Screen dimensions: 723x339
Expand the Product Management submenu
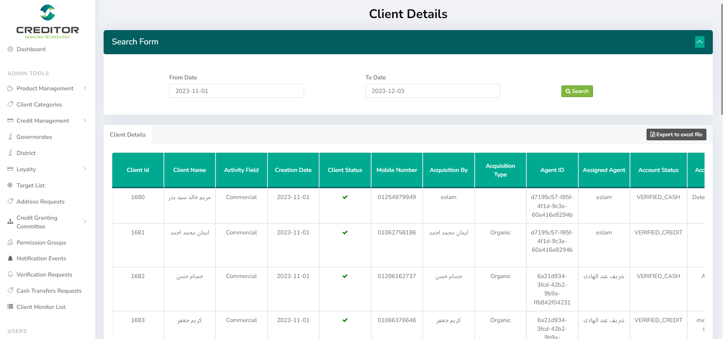[85, 88]
